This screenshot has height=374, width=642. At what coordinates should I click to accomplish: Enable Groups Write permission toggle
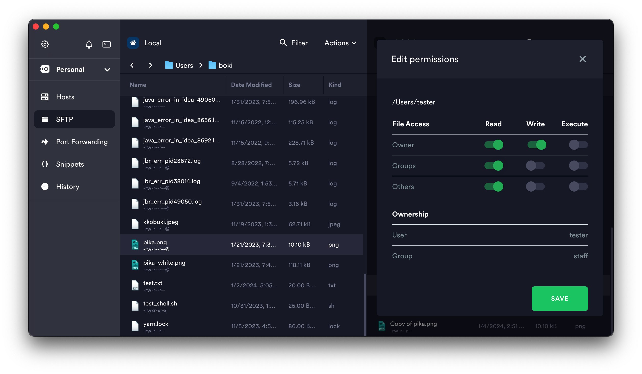click(x=535, y=166)
